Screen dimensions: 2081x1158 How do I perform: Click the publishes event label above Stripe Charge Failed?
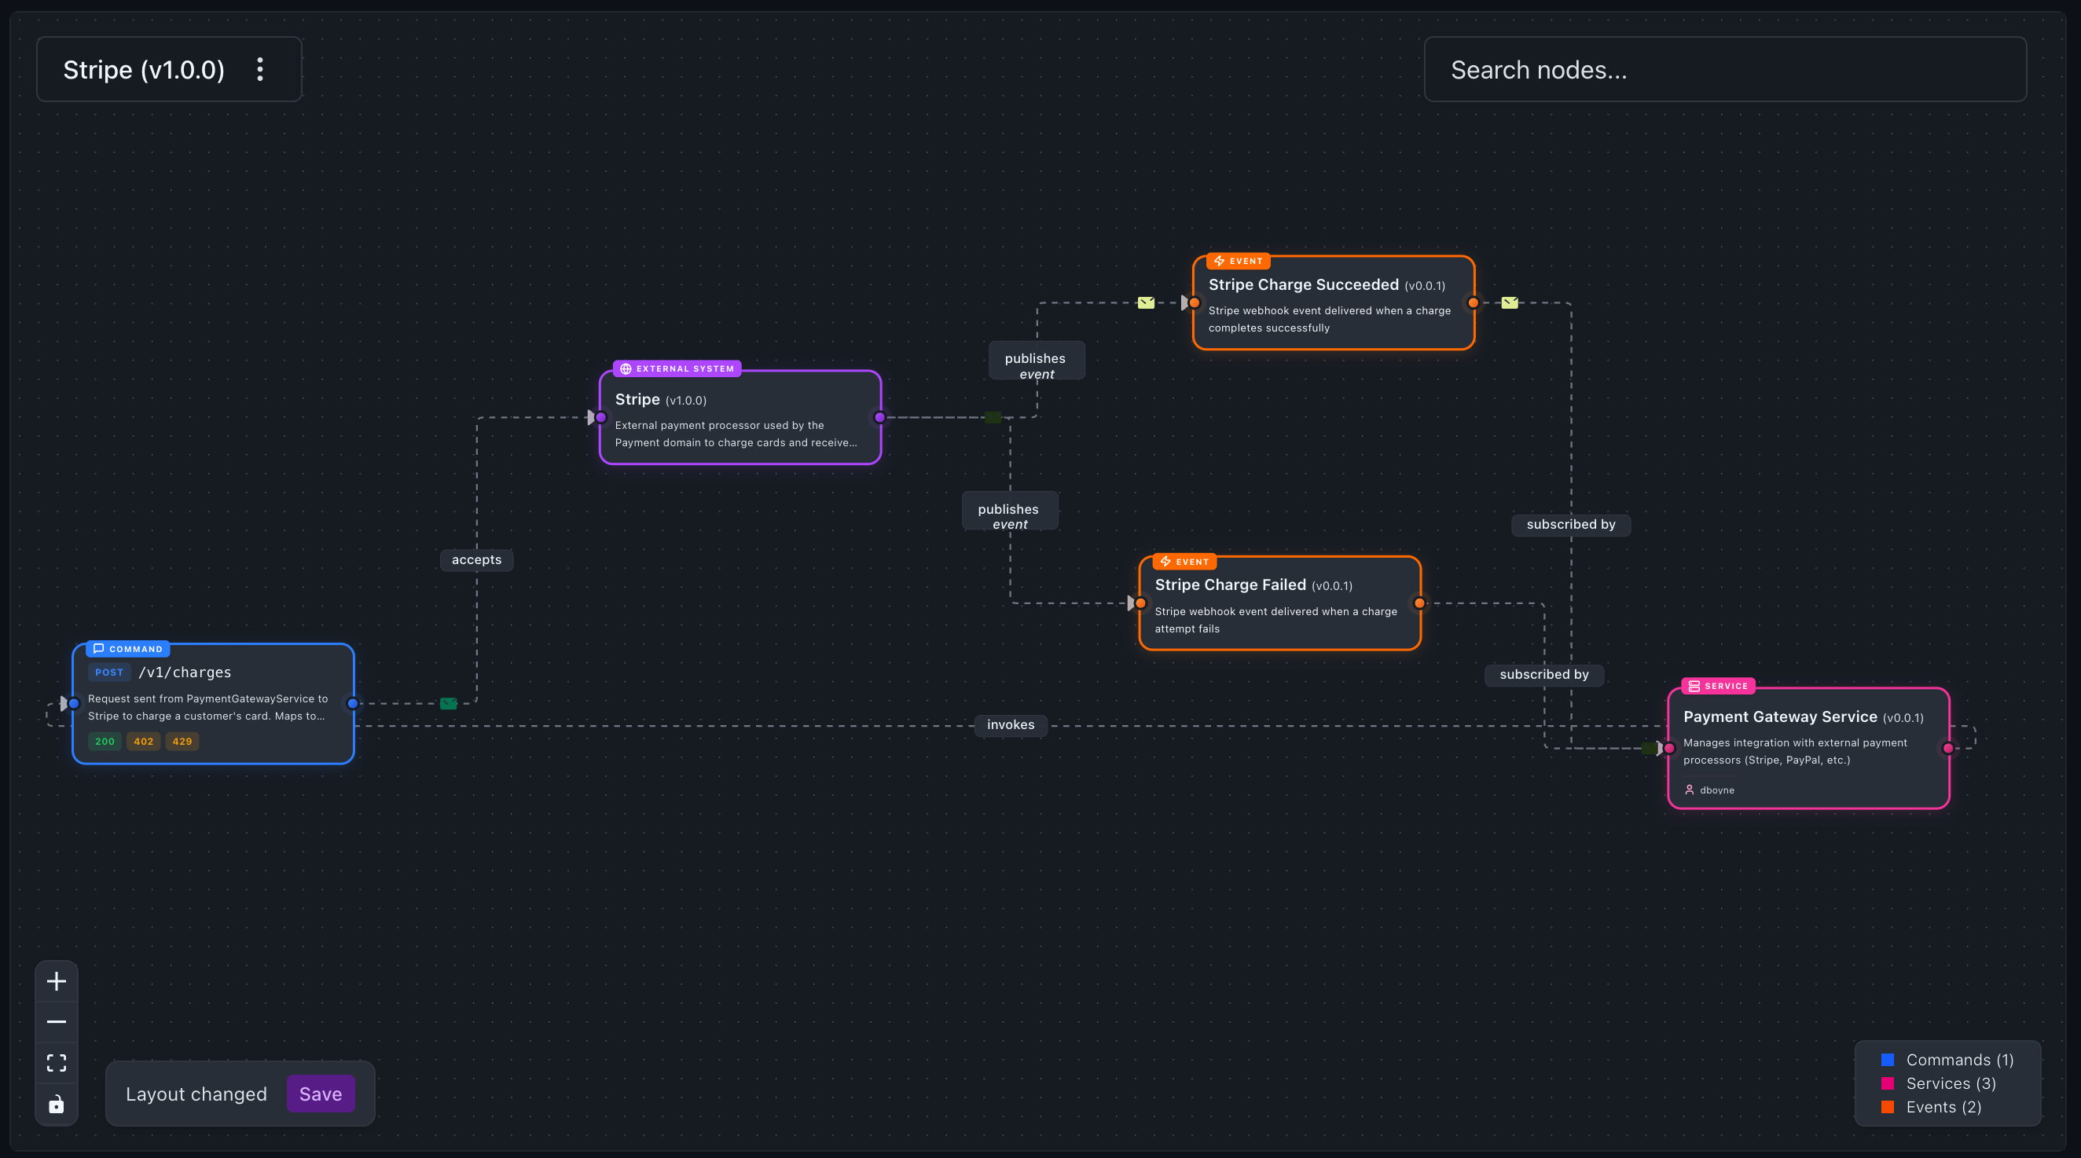click(1009, 517)
